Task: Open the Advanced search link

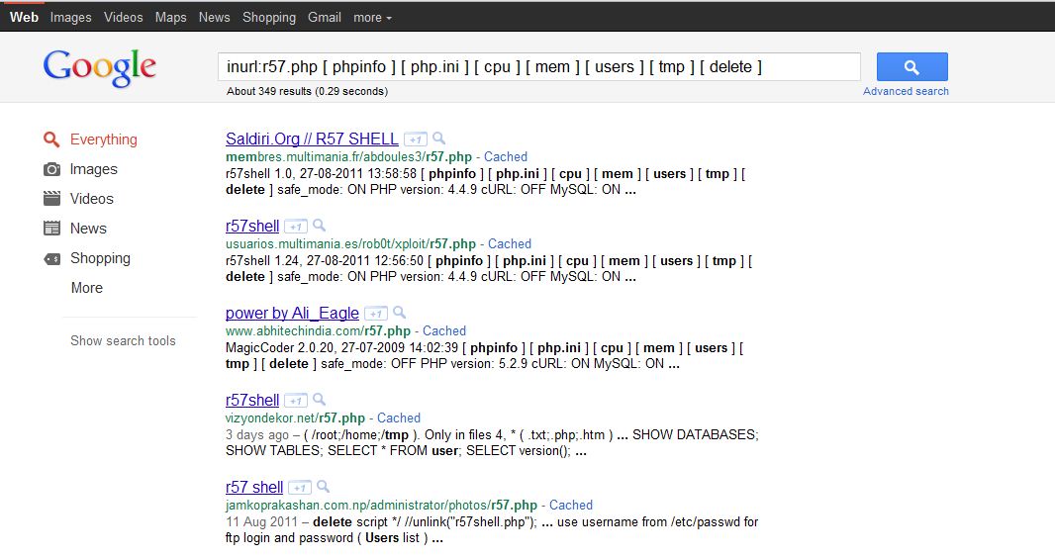Action: pos(906,91)
